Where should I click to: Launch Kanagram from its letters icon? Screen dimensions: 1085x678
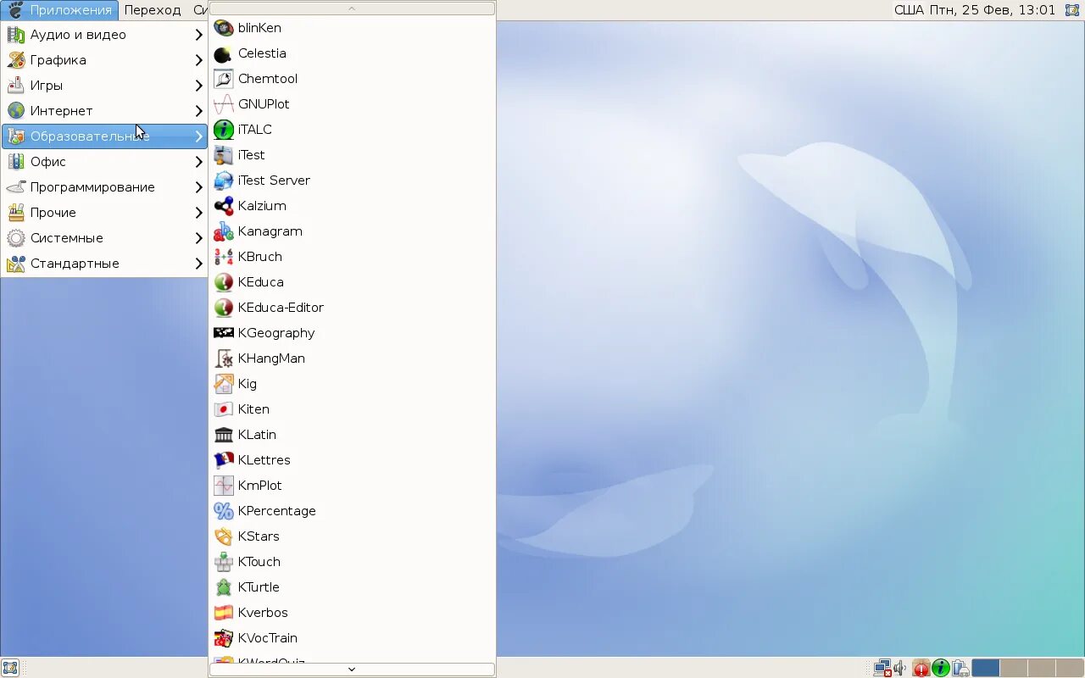point(224,231)
